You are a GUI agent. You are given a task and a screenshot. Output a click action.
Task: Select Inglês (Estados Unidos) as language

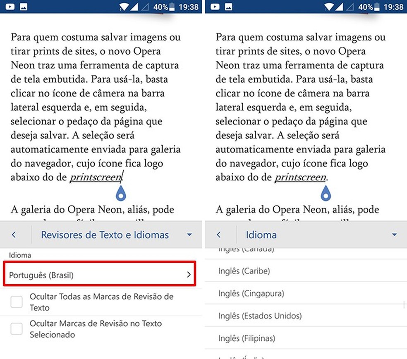coord(260,316)
